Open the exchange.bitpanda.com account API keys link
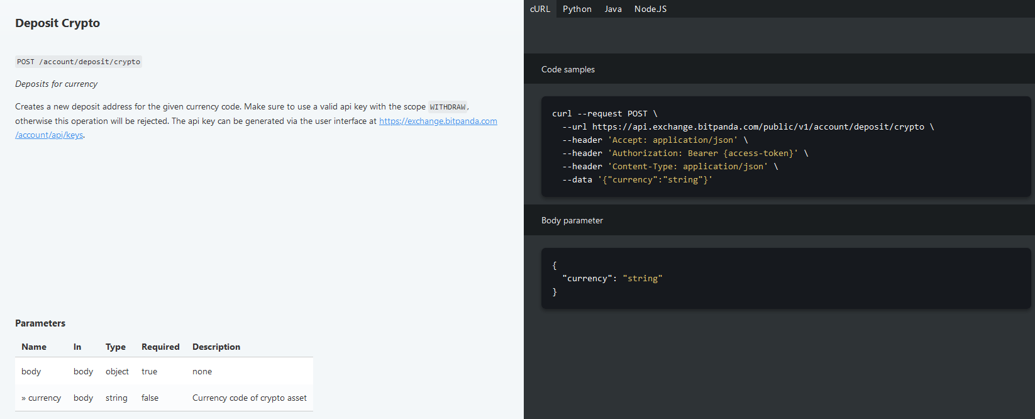Viewport: 1035px width, 419px height. tap(438, 121)
